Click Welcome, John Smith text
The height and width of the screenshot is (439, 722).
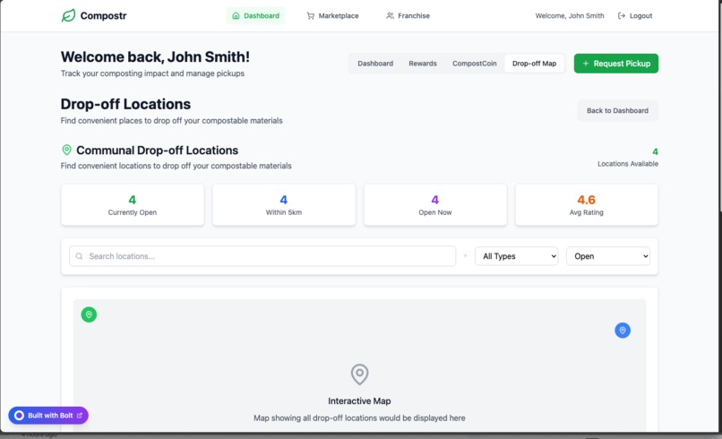pyautogui.click(x=570, y=15)
